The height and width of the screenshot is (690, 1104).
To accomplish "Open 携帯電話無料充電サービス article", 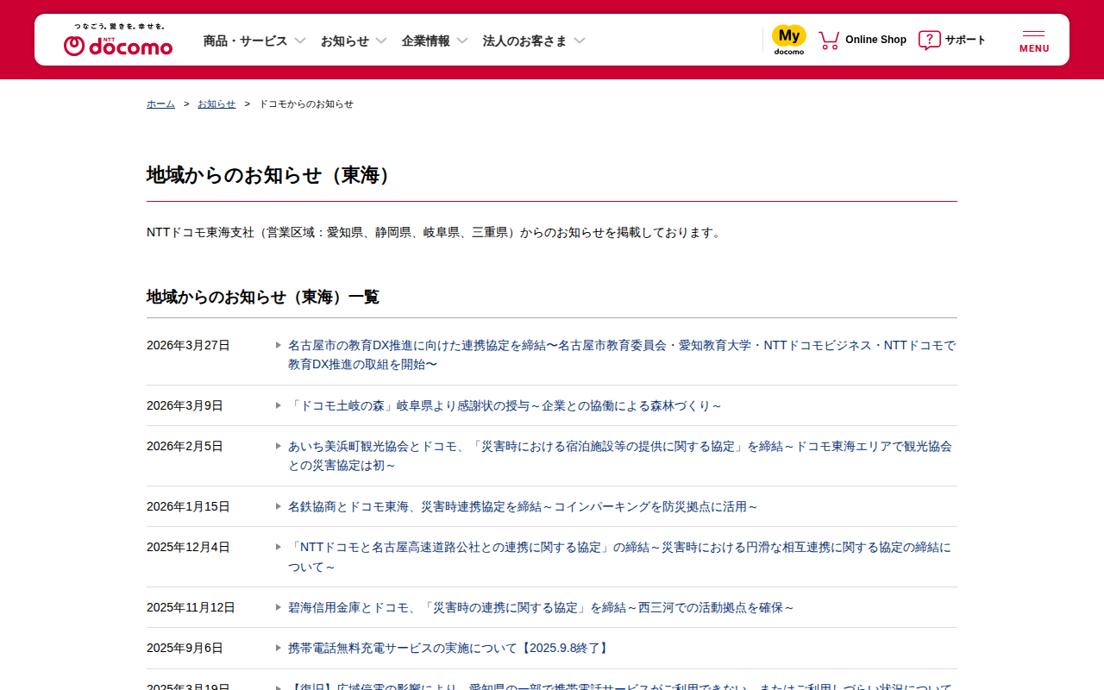I will point(449,648).
